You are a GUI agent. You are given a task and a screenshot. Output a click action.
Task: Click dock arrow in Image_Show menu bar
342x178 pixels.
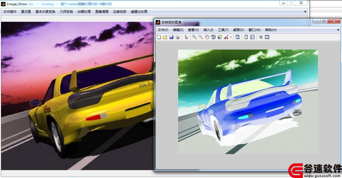(x=305, y=11)
